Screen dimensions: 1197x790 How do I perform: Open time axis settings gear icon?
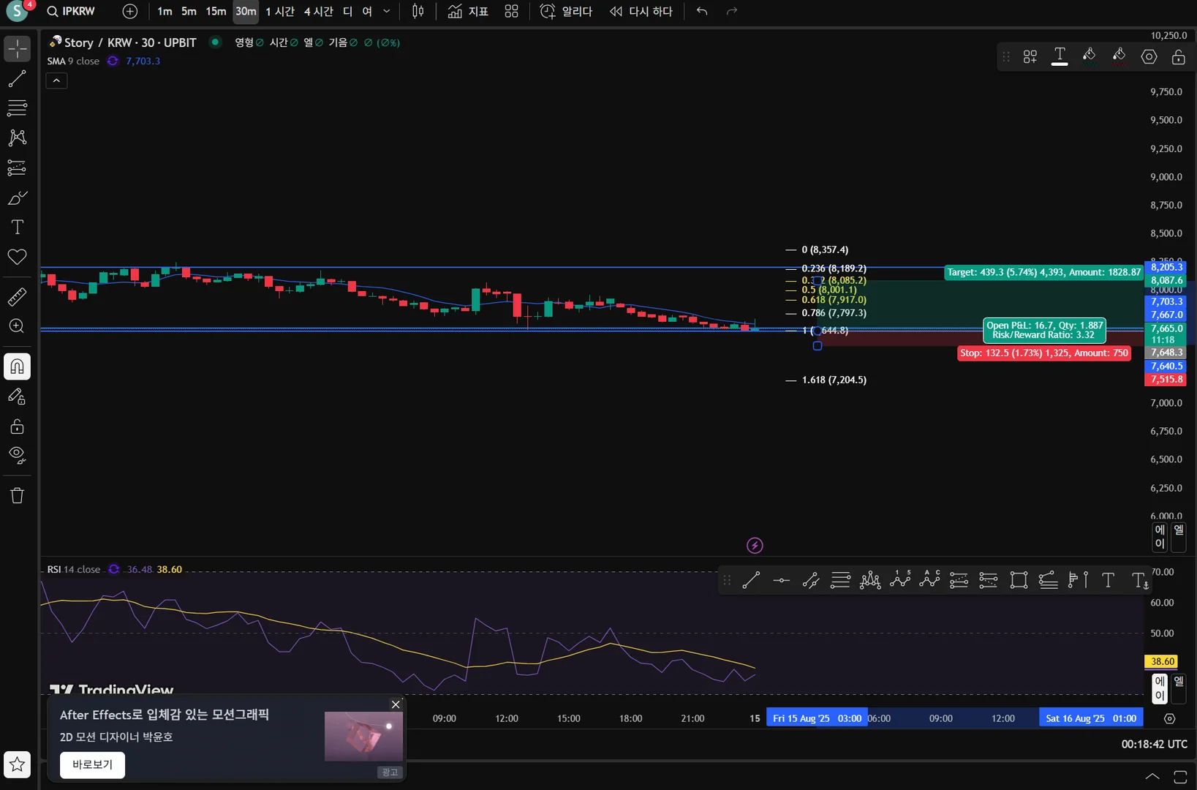coord(1169,718)
